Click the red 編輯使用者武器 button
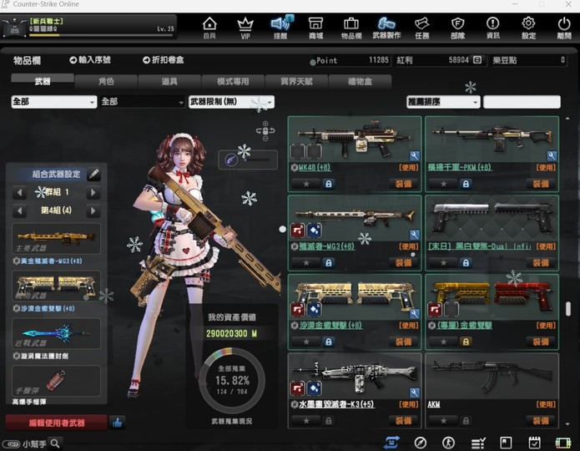Image resolution: width=580 pixels, height=451 pixels. [56, 423]
